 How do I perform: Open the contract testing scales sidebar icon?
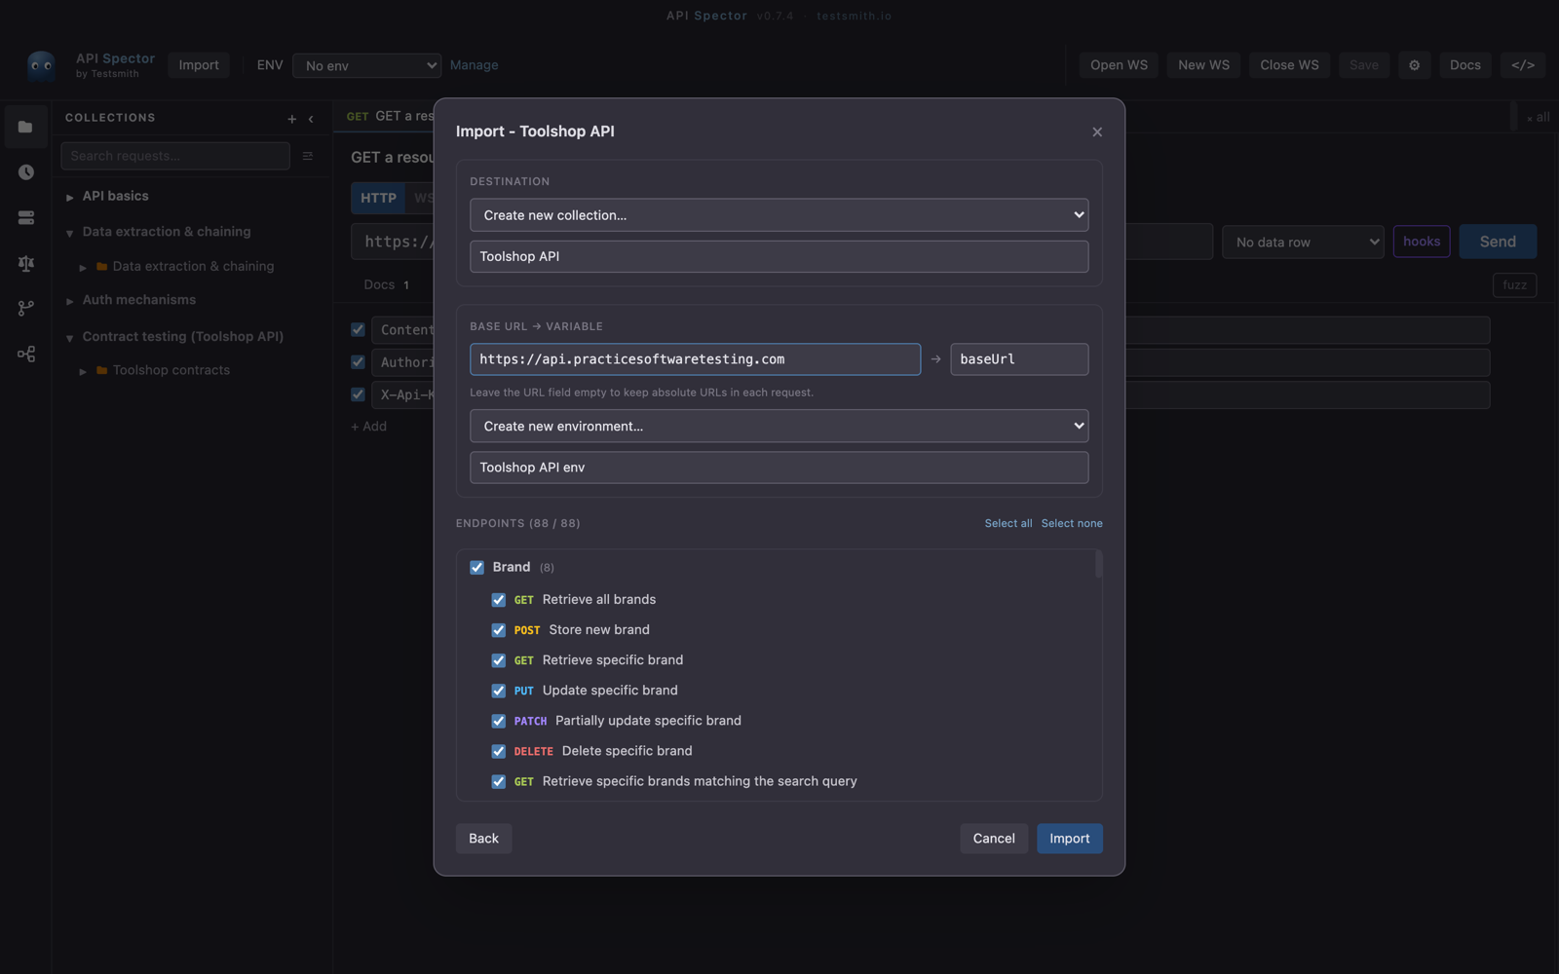(26, 263)
